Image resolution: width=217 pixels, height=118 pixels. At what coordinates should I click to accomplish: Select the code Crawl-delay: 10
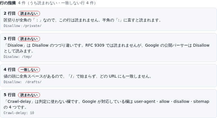click(x=19, y=113)
